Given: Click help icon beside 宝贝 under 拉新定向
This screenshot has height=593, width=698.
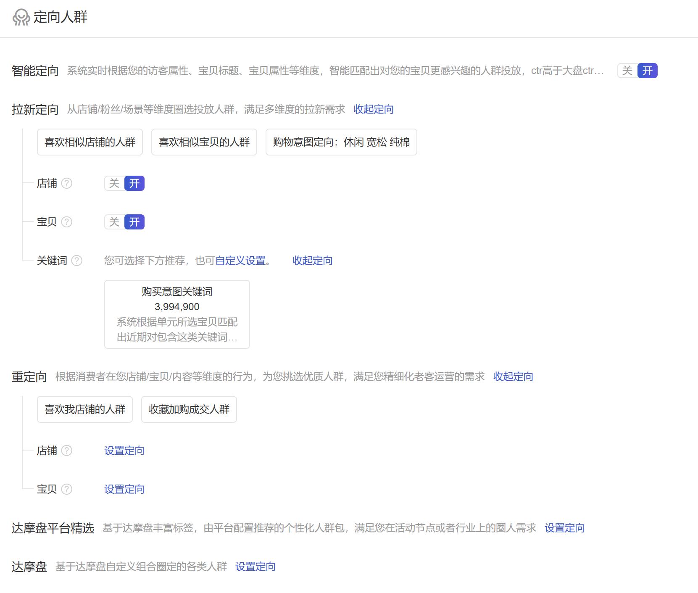Looking at the screenshot, I should 67,222.
